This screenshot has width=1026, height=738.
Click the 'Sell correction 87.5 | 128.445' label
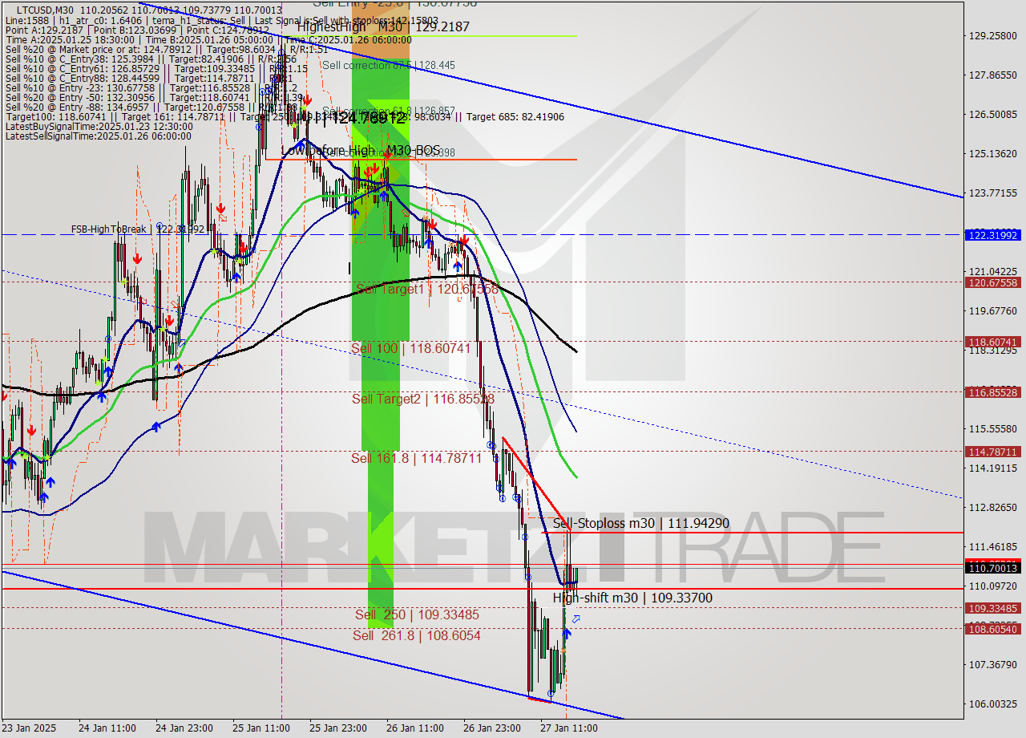pyautogui.click(x=389, y=65)
